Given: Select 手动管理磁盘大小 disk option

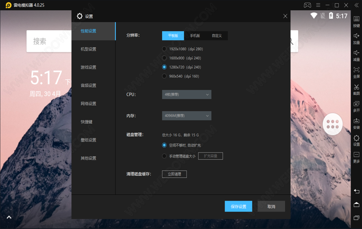Looking at the screenshot, I should tap(165, 156).
